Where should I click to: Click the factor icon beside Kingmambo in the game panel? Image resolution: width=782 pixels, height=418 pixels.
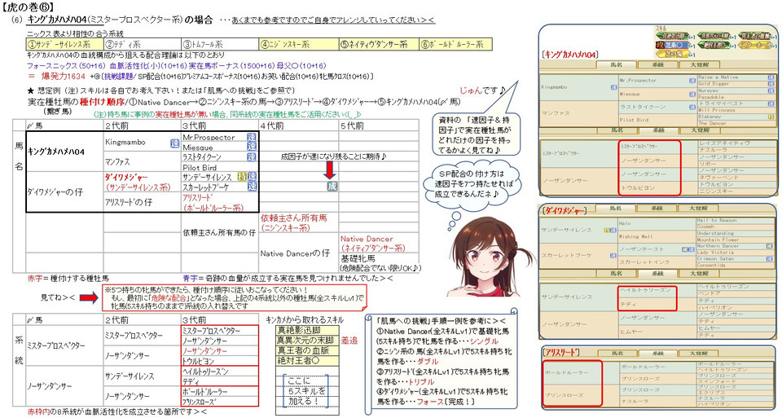[x=614, y=87]
